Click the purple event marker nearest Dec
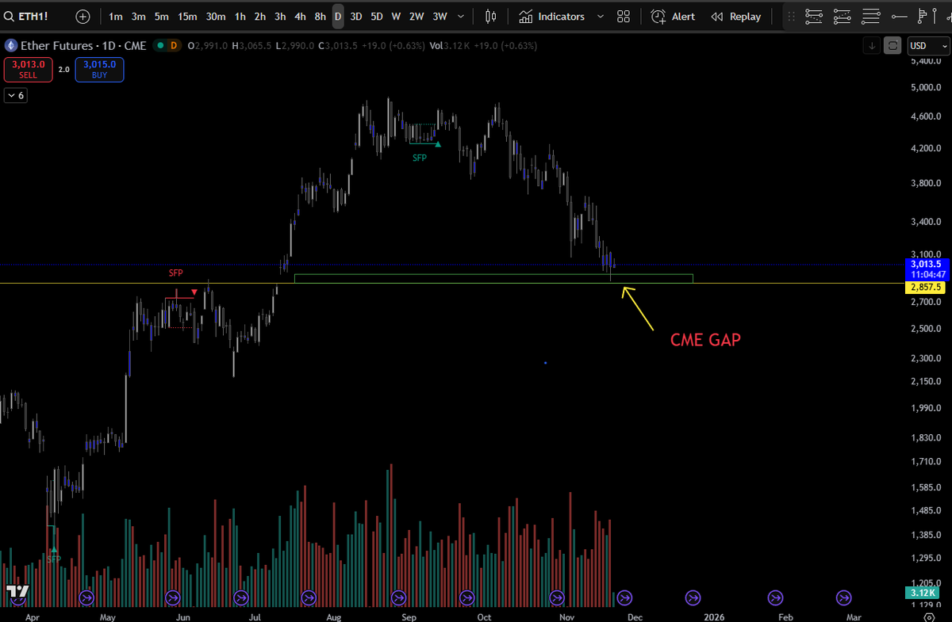Screen dimensions: 952x622 pos(624,597)
